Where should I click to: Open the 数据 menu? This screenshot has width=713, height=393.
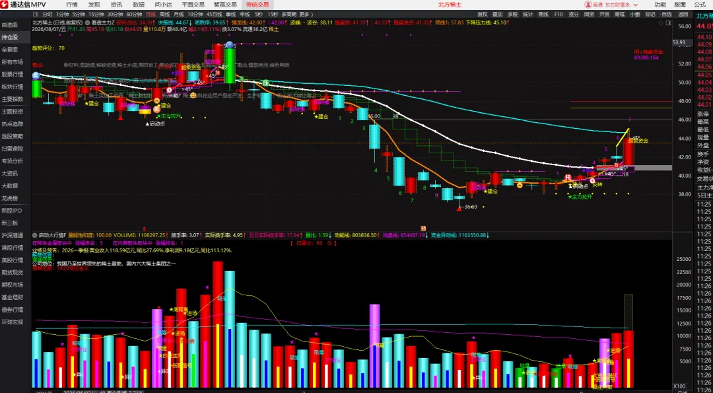(x=139, y=5)
